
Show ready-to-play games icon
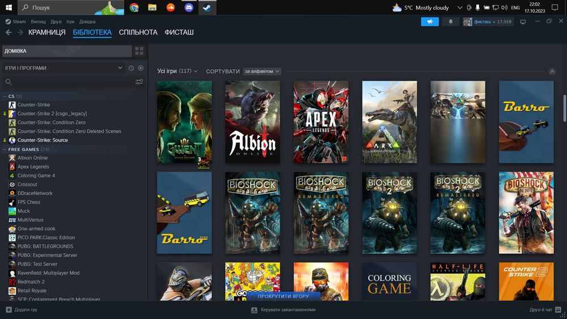click(141, 68)
